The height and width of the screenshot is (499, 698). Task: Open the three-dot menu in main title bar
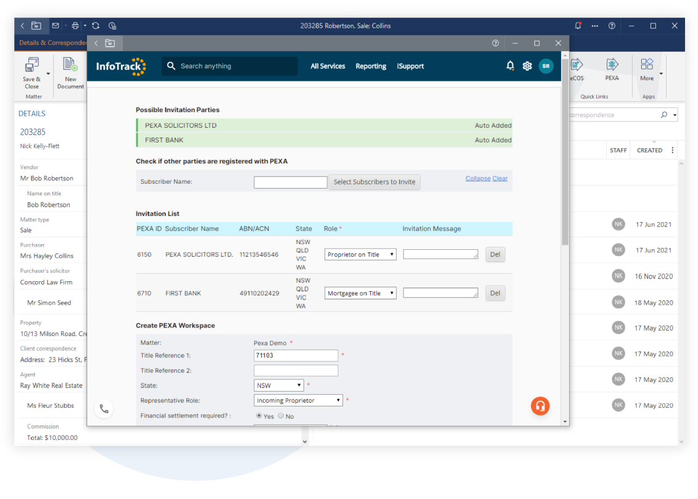click(x=595, y=26)
